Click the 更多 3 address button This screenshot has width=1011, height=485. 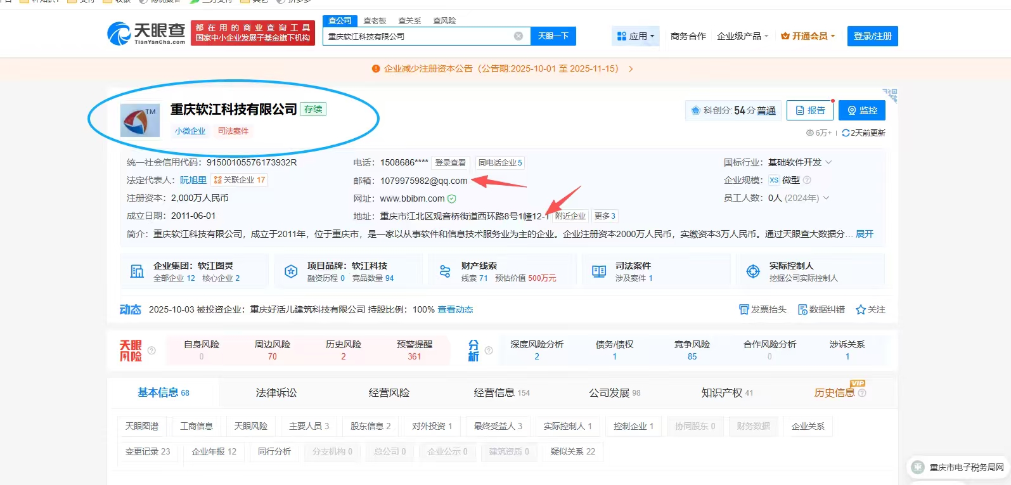tap(605, 216)
